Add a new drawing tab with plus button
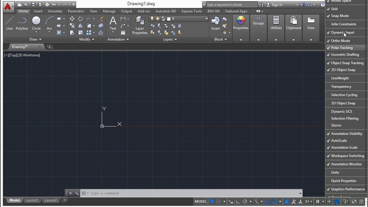The width and height of the screenshot is (368, 207). tap(49, 47)
